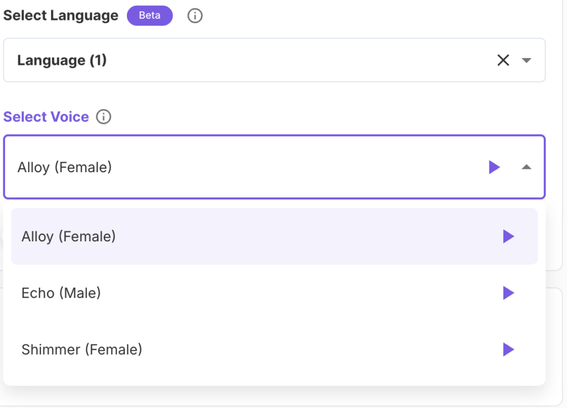The width and height of the screenshot is (567, 408).
Task: Choose Shimmer (Female) from the voice list
Action: pyautogui.click(x=82, y=350)
